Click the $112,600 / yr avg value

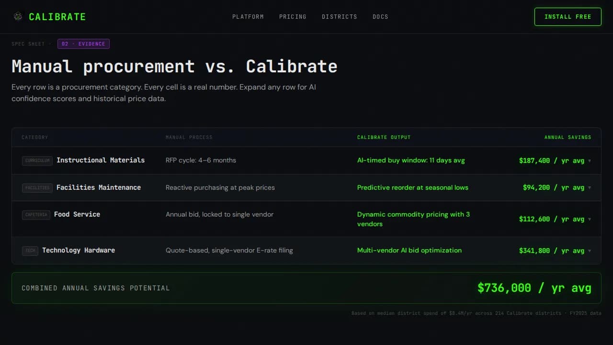pyautogui.click(x=552, y=219)
